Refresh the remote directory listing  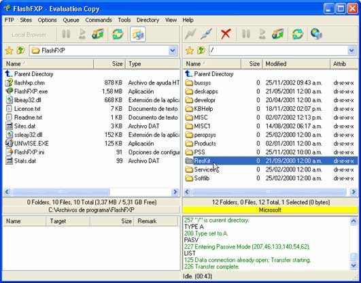[x=298, y=34]
